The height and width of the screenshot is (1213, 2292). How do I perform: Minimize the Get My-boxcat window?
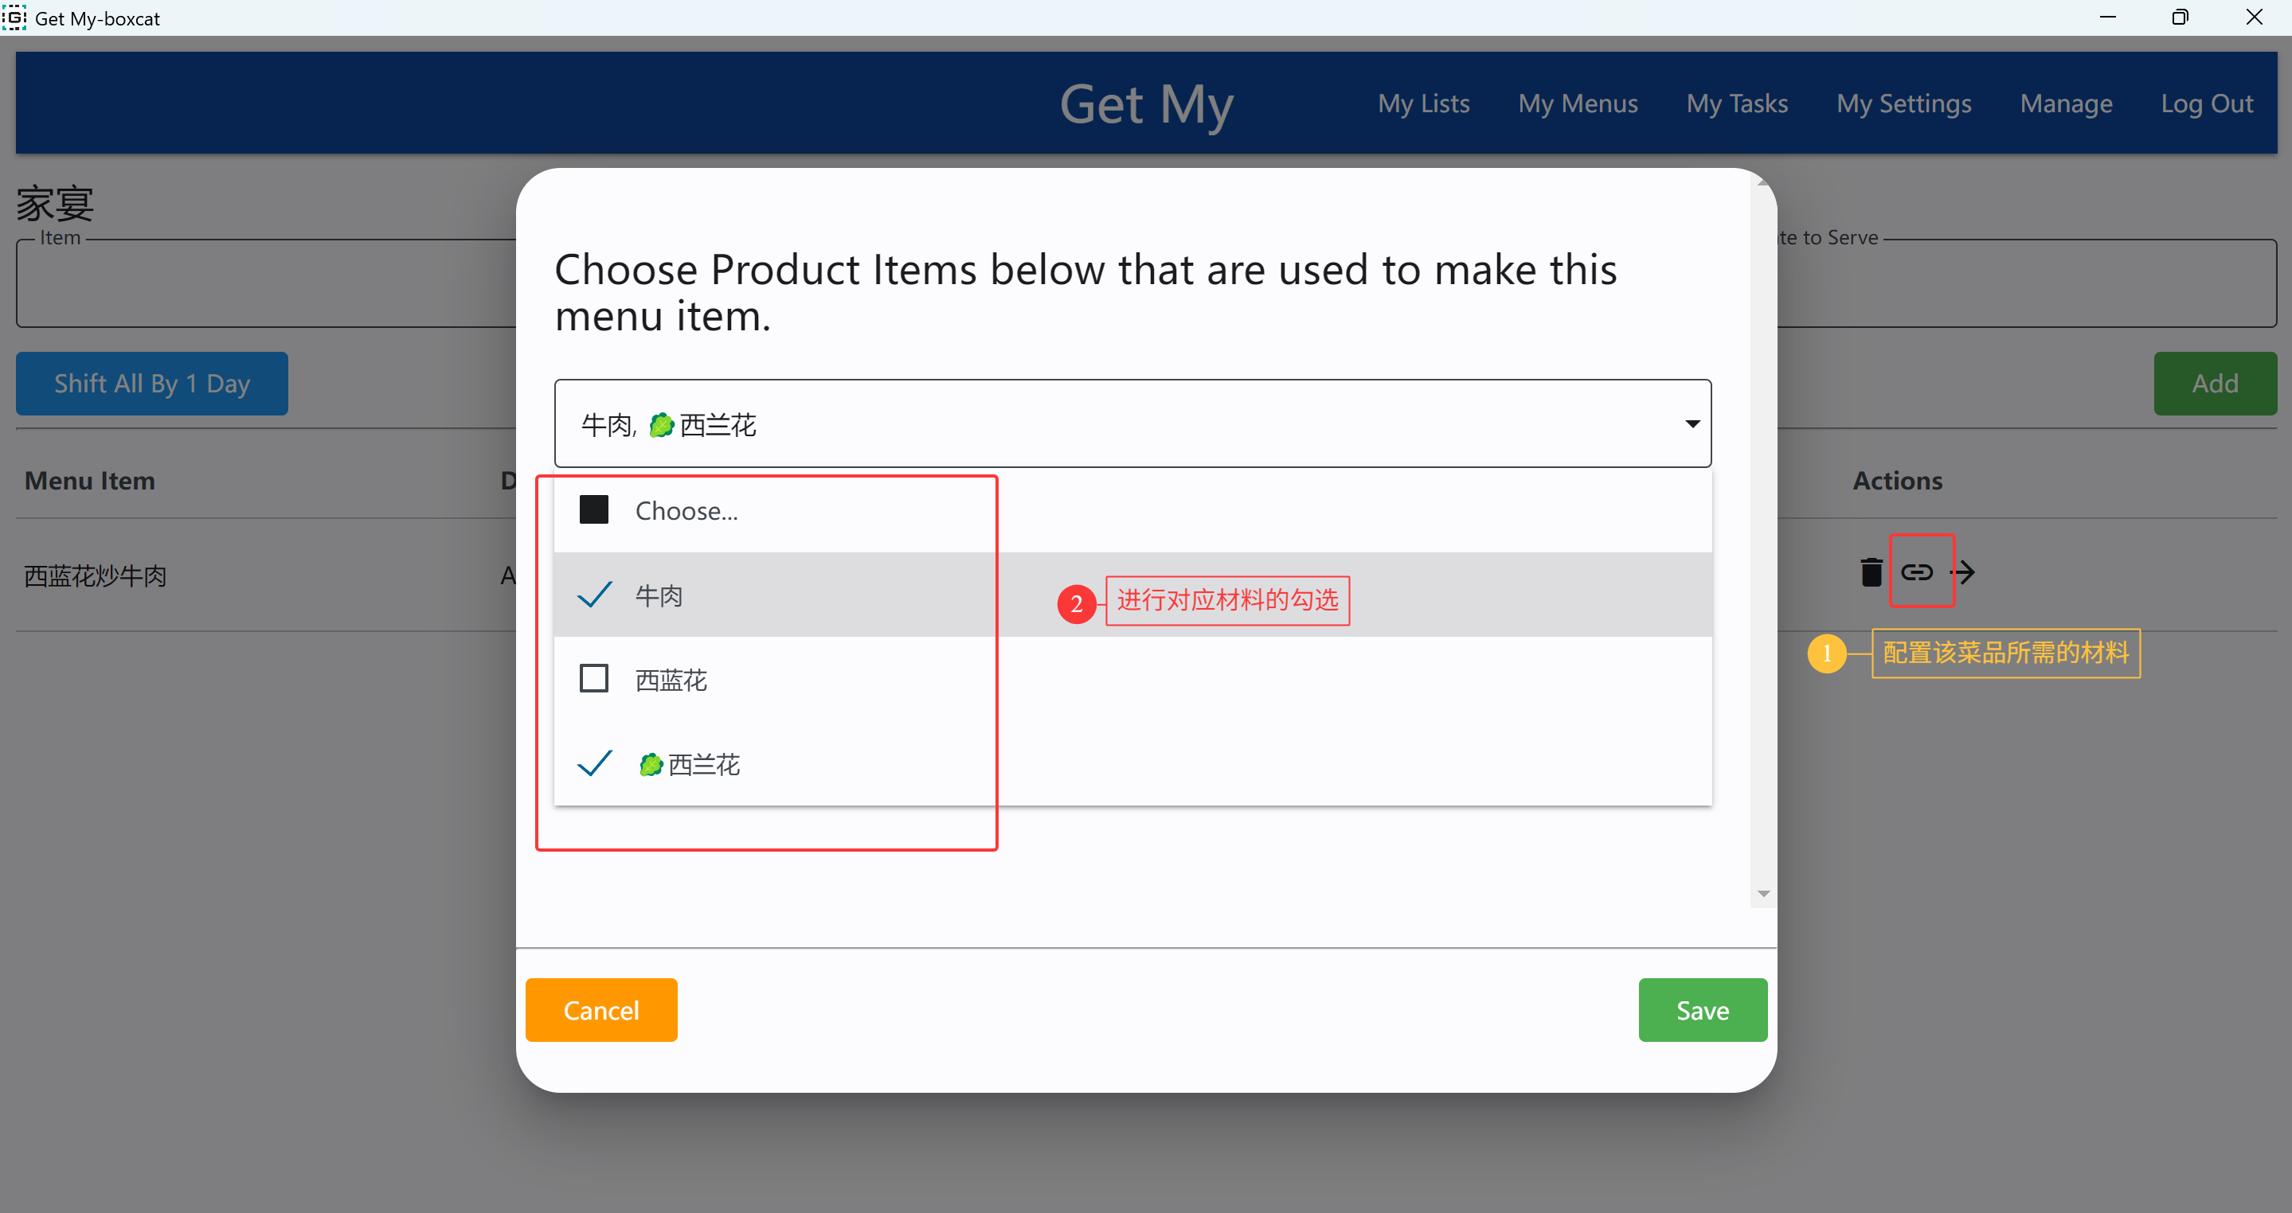coord(2108,17)
